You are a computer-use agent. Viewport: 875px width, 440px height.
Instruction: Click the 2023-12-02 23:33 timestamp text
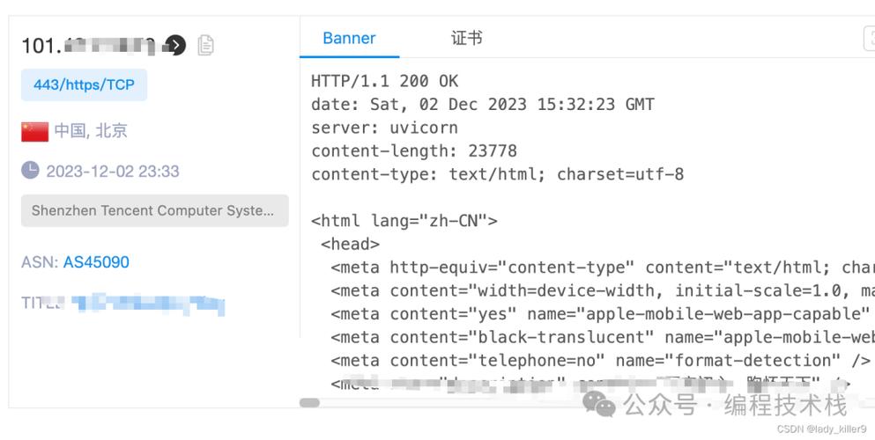click(x=113, y=171)
